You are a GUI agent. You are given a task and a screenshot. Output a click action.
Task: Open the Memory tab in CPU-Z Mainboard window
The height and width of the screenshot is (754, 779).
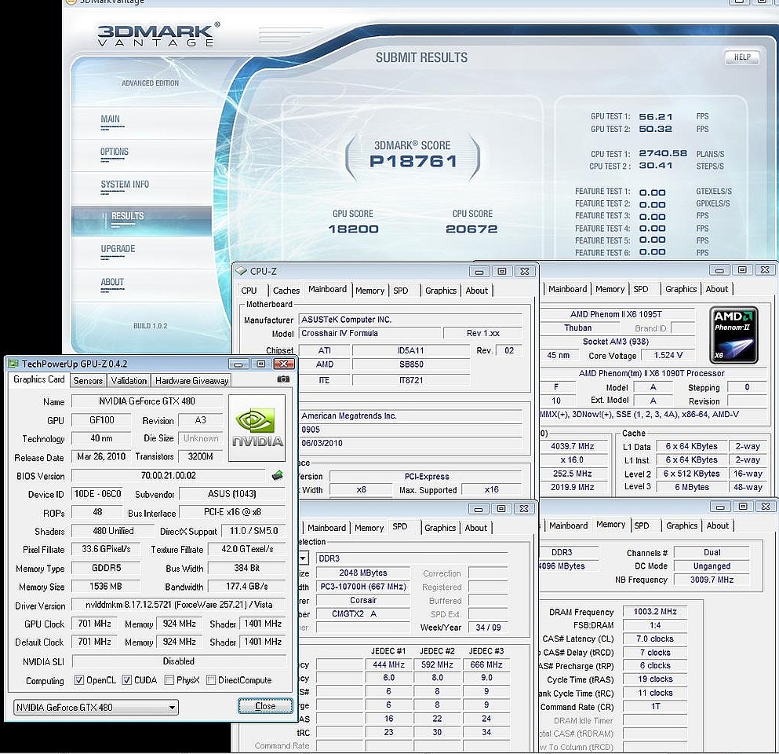369,291
